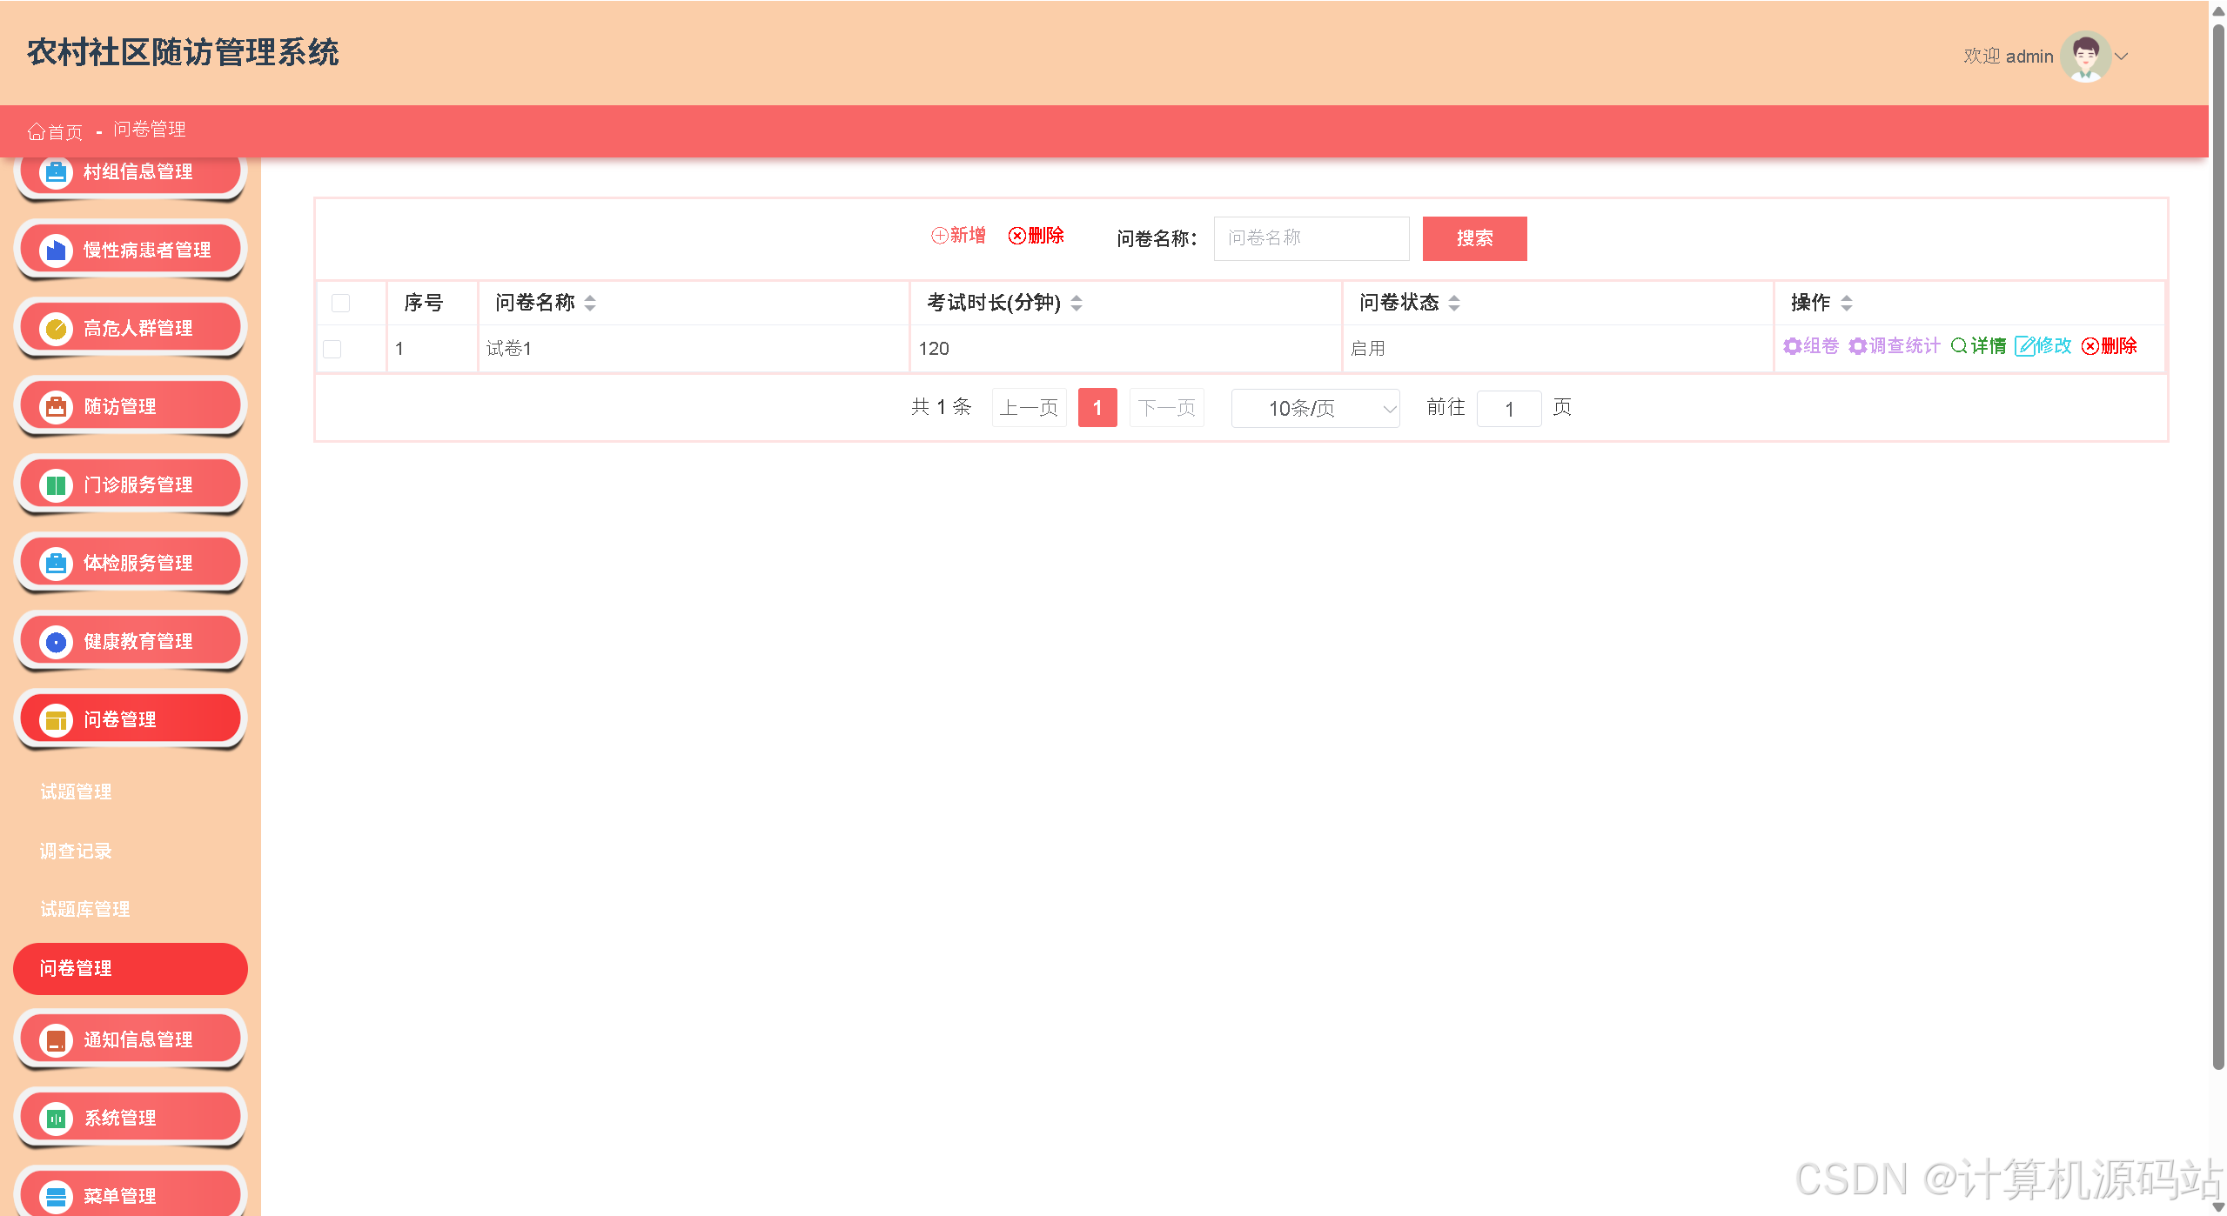This screenshot has width=2227, height=1216.
Task: Click the 健康教育管理 blue disc icon
Action: pyautogui.click(x=56, y=642)
